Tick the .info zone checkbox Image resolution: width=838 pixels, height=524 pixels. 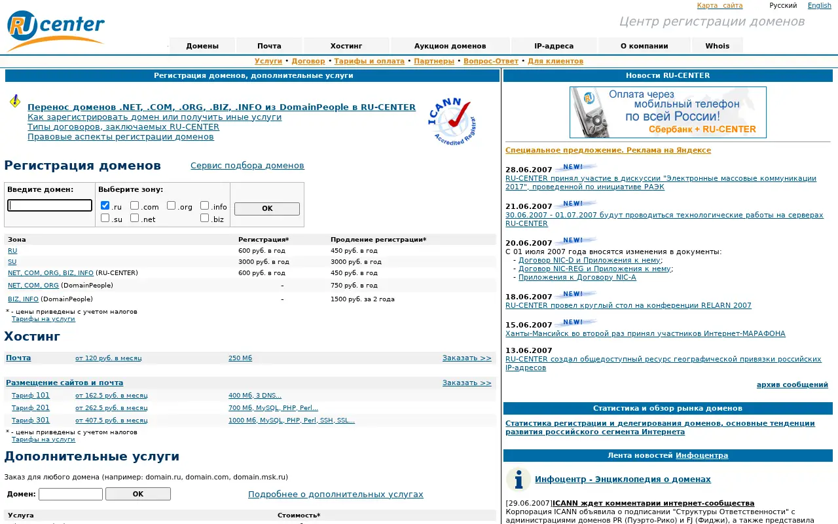205,206
